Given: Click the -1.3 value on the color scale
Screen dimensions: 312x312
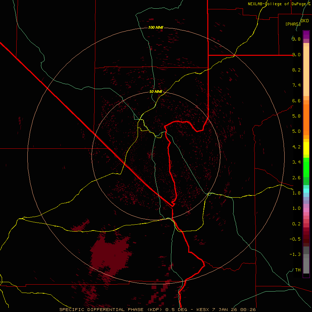Looking at the screenshot, I should tap(295, 254).
